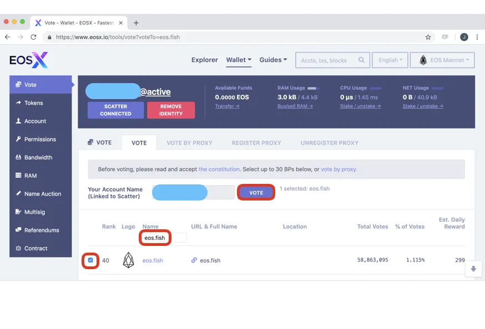Click the EOSX logo
The height and width of the screenshot is (329, 485).
(x=29, y=60)
